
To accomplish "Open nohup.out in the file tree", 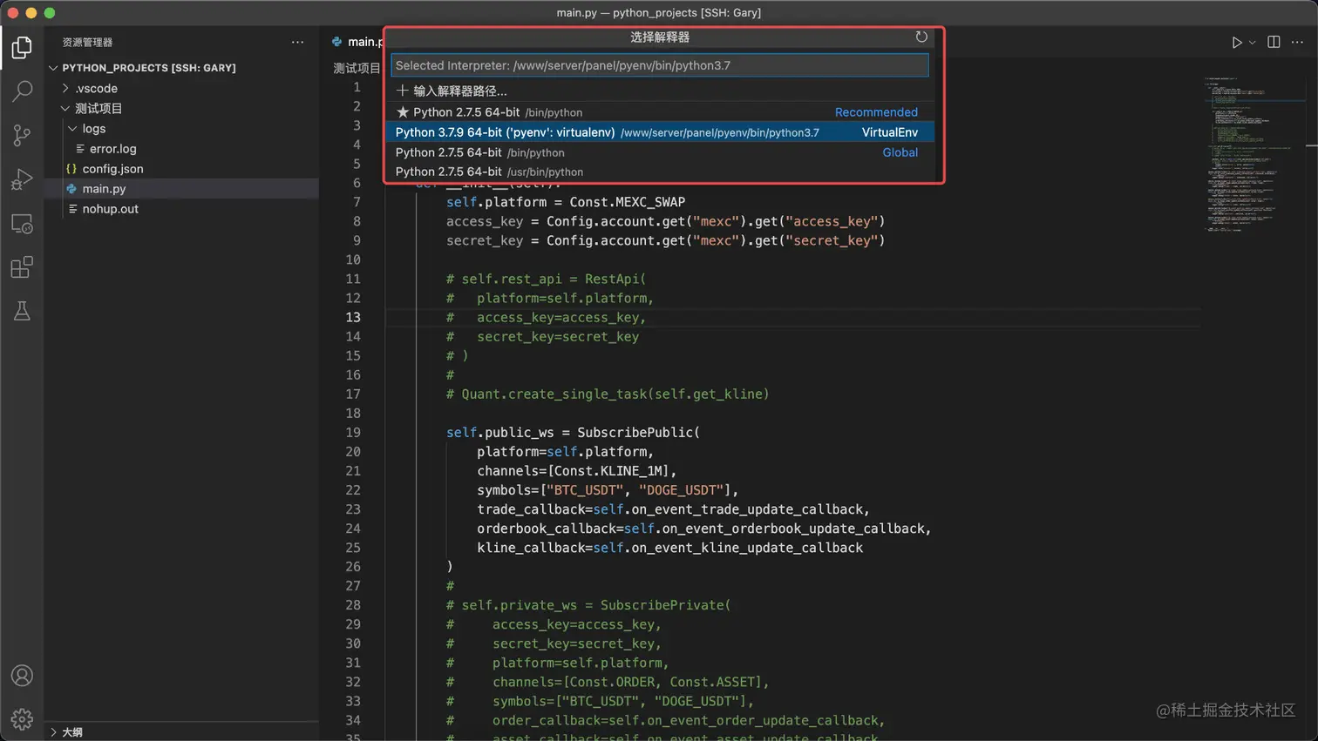I will [181, 209].
